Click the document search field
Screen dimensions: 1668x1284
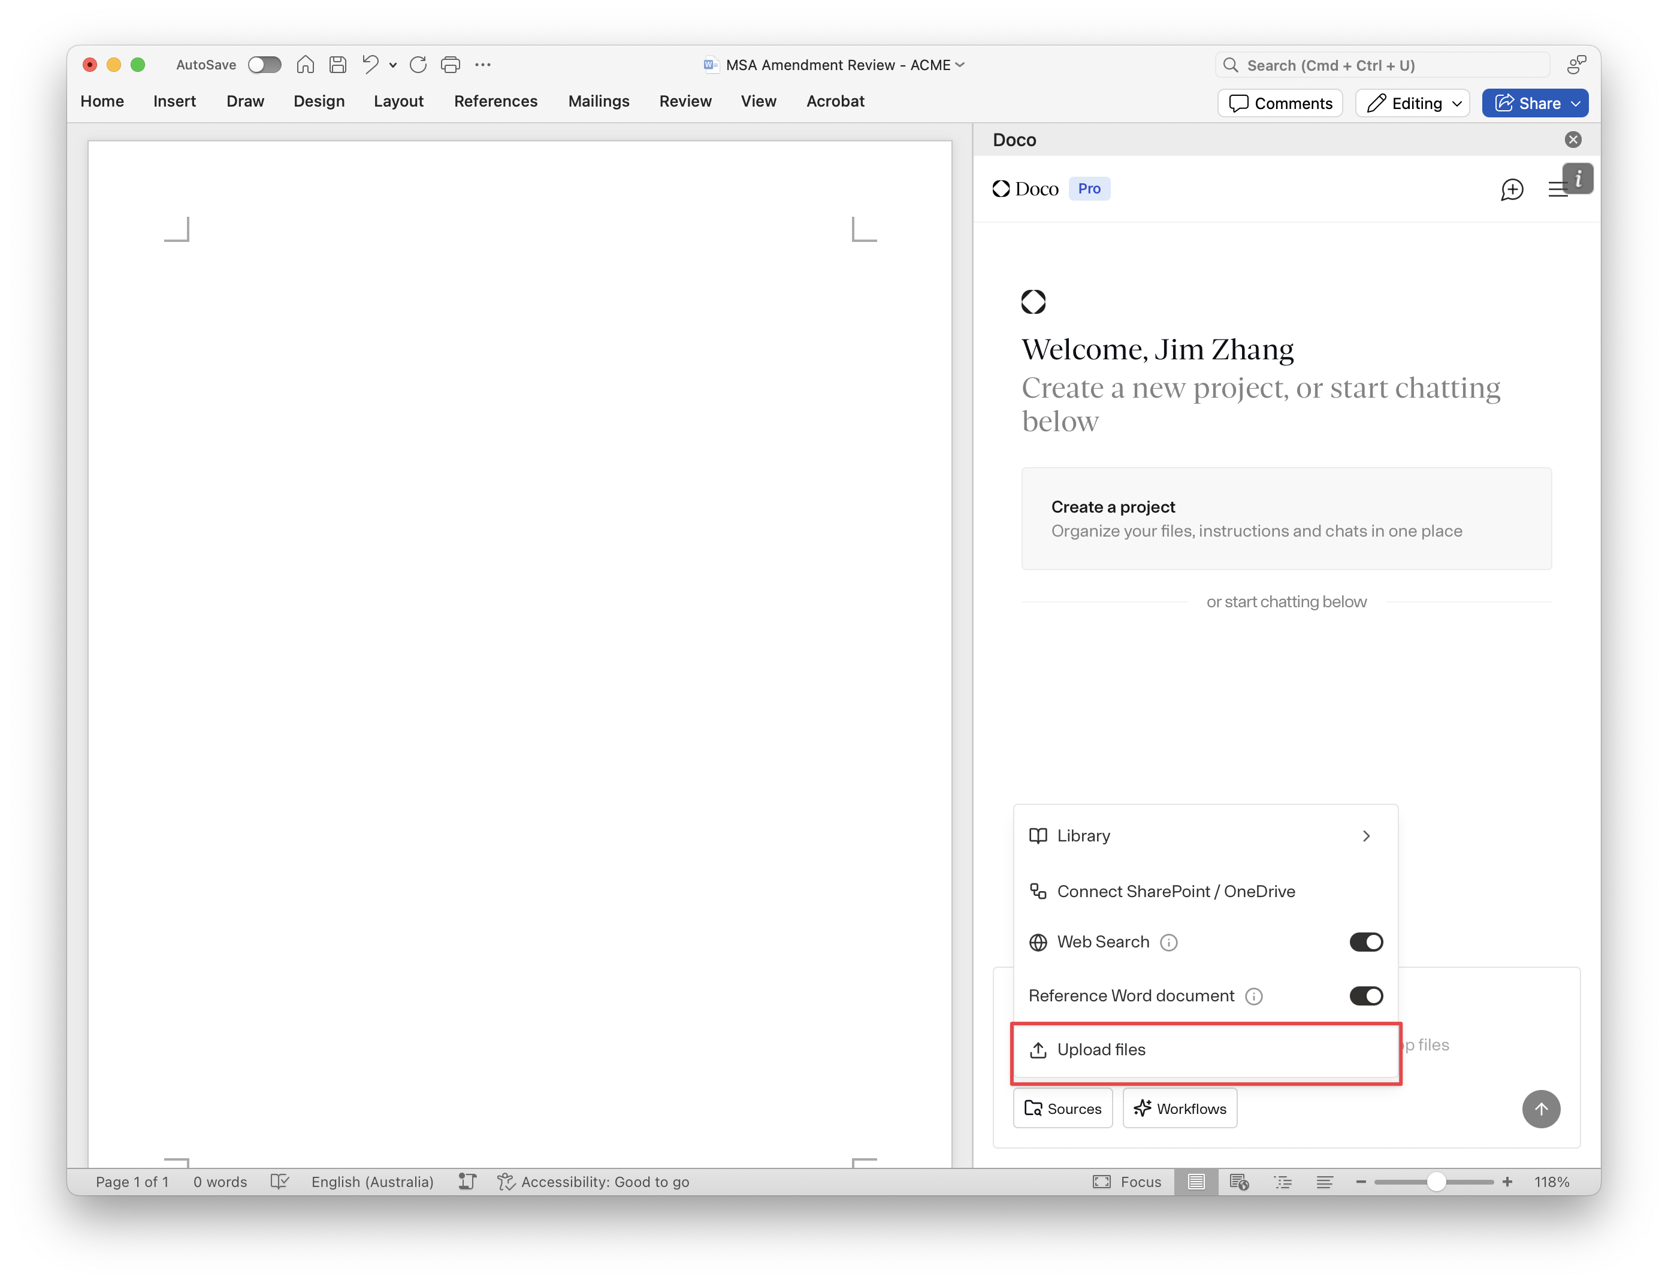coord(1382,65)
